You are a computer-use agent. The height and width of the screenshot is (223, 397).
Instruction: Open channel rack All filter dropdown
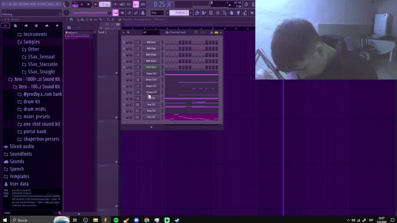pyautogui.click(x=151, y=33)
